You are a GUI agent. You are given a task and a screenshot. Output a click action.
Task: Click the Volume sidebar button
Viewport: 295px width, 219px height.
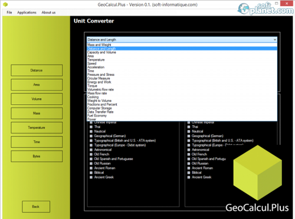(37, 99)
